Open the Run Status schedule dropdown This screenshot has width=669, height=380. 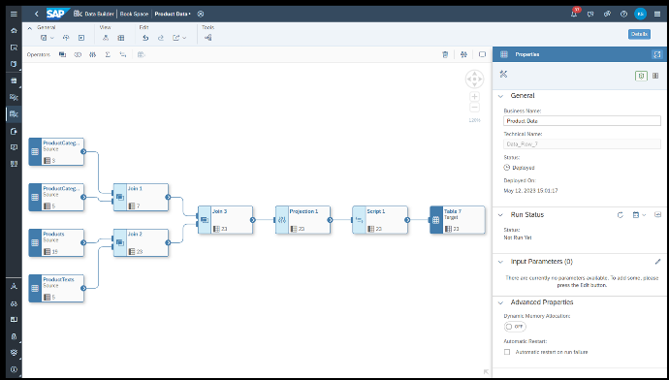coord(644,215)
